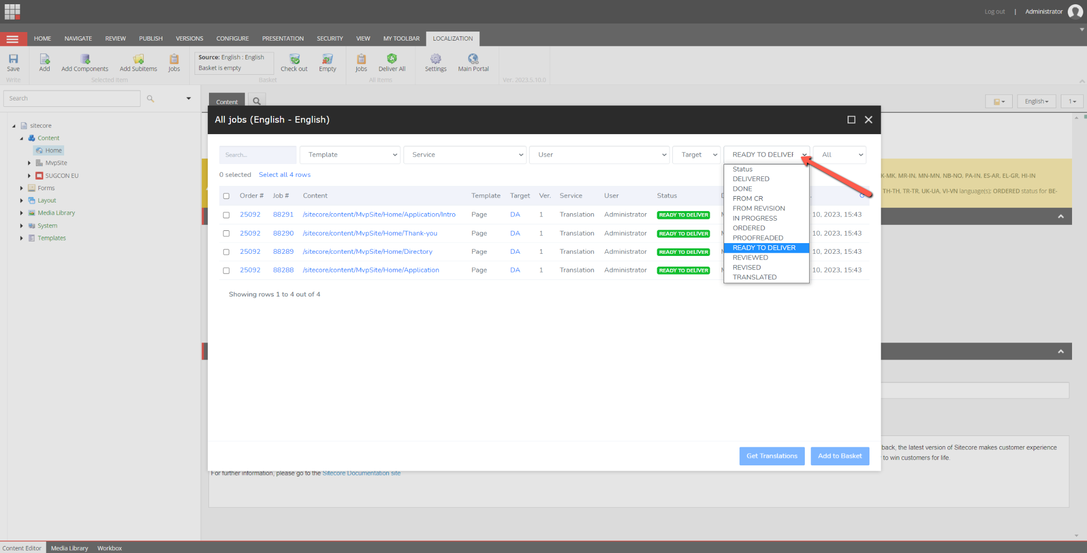1087x553 pixels.
Task: Open Localization Settings gear icon
Action: point(436,63)
